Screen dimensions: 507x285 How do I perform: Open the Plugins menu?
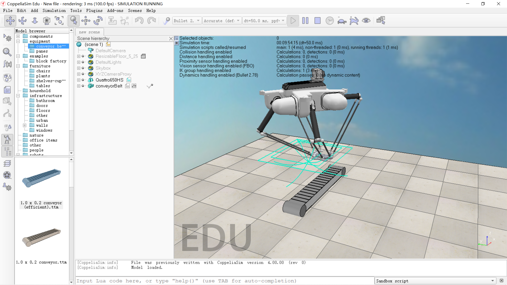pos(94,11)
